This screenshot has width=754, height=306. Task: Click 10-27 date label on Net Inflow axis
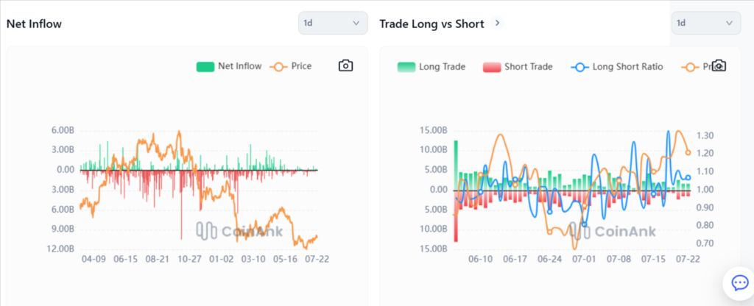[x=189, y=259]
